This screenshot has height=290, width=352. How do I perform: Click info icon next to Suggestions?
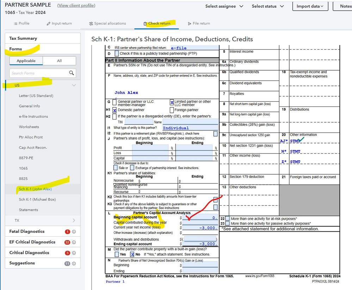coord(74,263)
